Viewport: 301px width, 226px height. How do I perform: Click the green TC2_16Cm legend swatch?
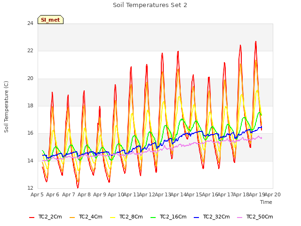pos(153,218)
